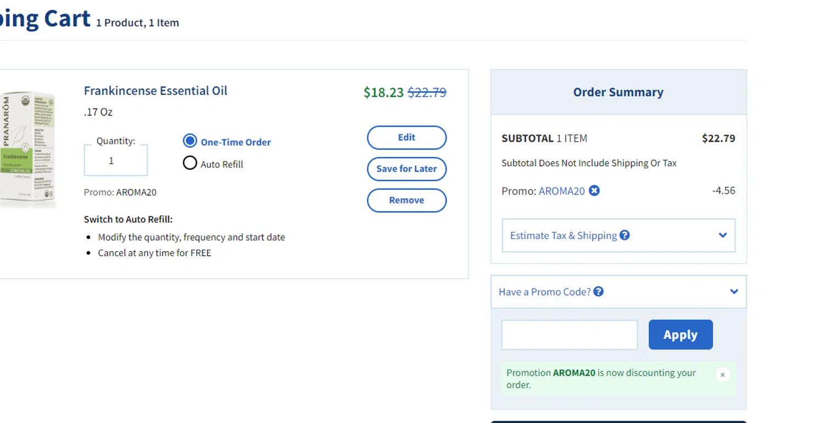Click the promo code text field
The image size is (824, 423).
pos(569,335)
